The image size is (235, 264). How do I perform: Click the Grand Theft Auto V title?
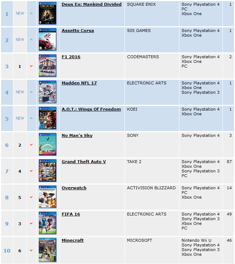click(84, 162)
